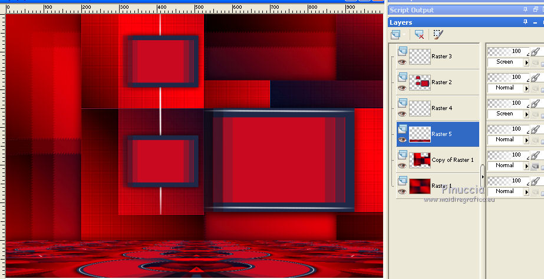Click the opacity slider of Raster 3
The image size is (544, 279).
[x=508, y=52]
